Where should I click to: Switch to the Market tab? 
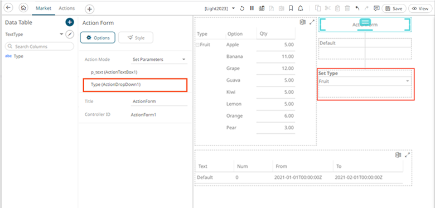click(x=43, y=8)
